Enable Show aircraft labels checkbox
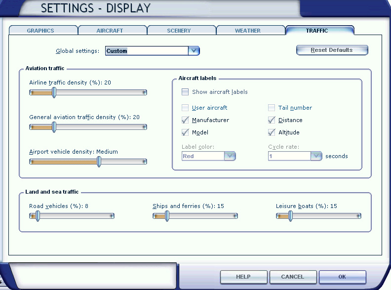Screen dimensions: 391x290 pyautogui.click(x=185, y=92)
